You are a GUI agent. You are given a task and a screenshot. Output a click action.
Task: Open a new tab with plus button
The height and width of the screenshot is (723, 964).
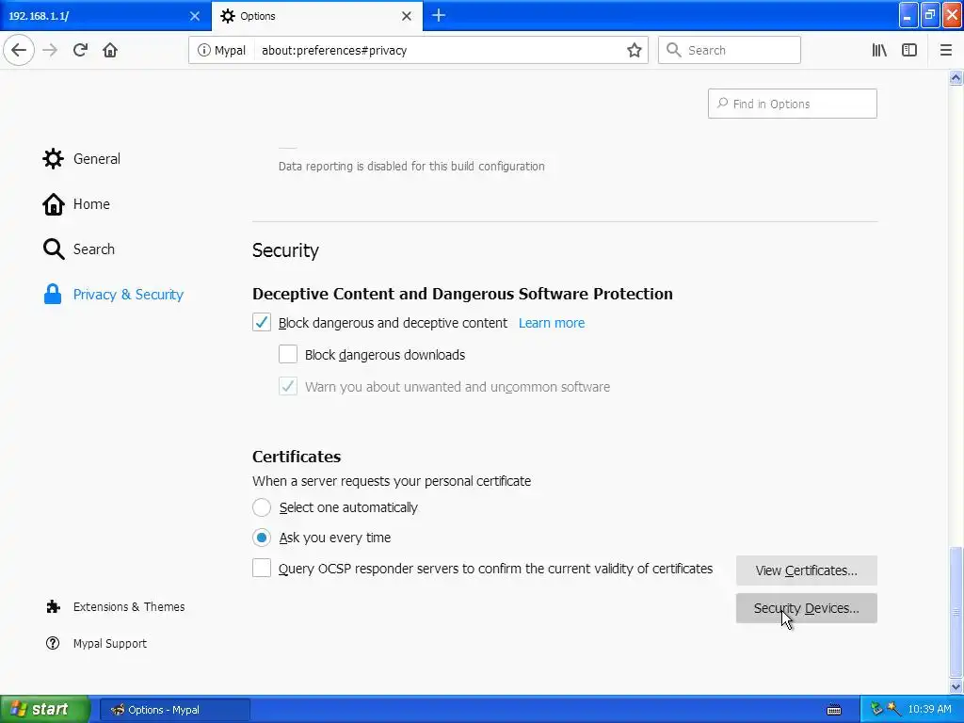coord(439,15)
